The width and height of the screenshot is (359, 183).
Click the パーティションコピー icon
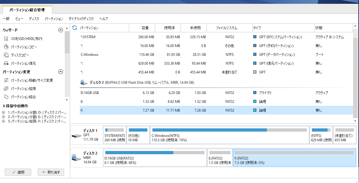[6, 47]
